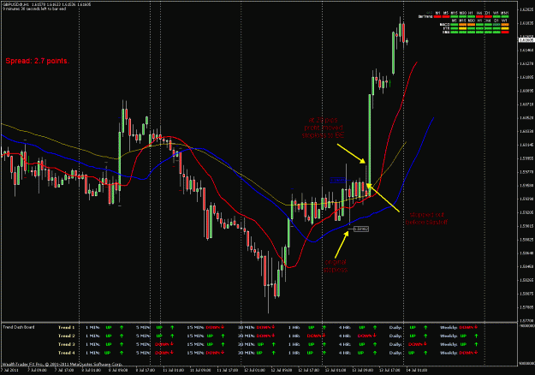Click the 'MACD' indicator row label
Image resolution: width=535 pixels, height=375 pixels.
pyautogui.click(x=444, y=25)
